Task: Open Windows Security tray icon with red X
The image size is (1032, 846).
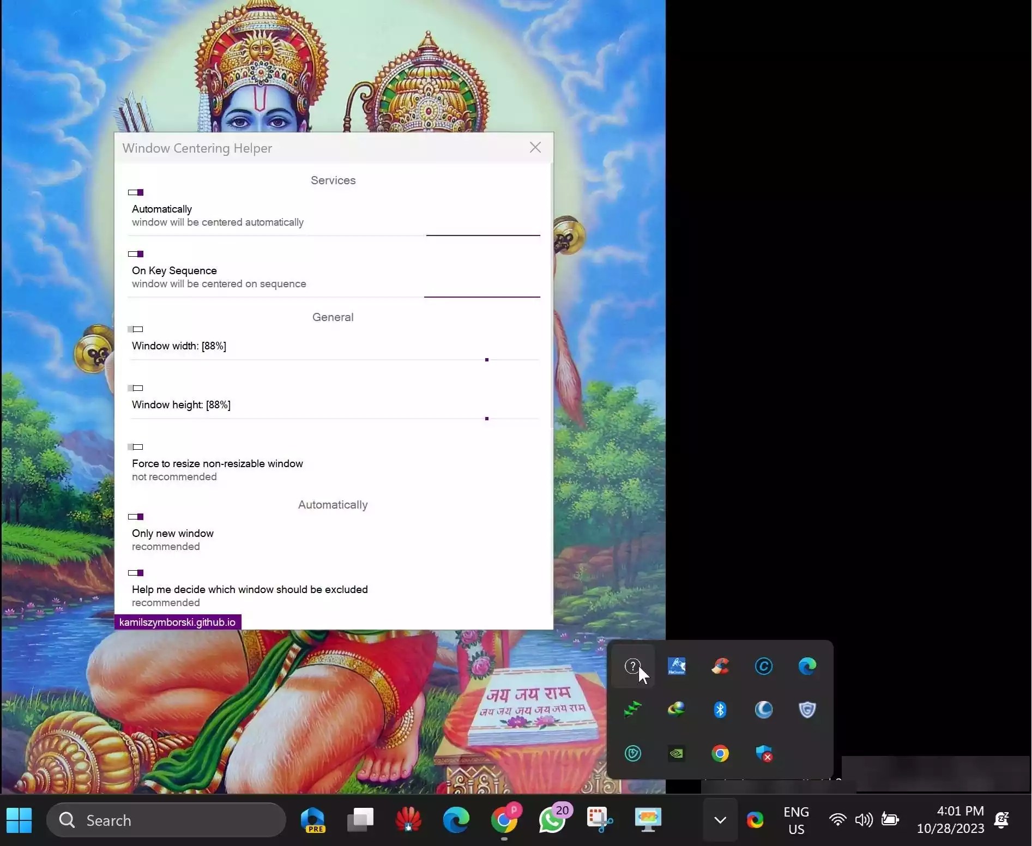Action: pos(764,754)
